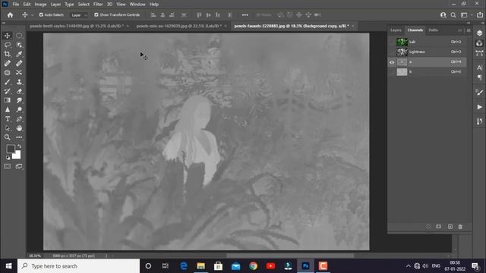
Task: Select the Hand tool
Action: 19,128
